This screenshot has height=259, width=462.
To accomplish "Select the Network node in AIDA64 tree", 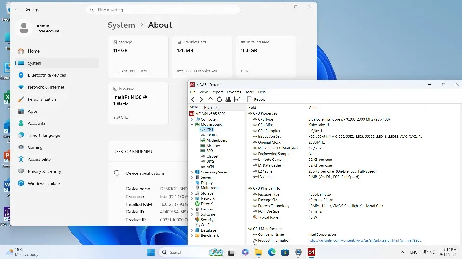I will pyautogui.click(x=208, y=199).
